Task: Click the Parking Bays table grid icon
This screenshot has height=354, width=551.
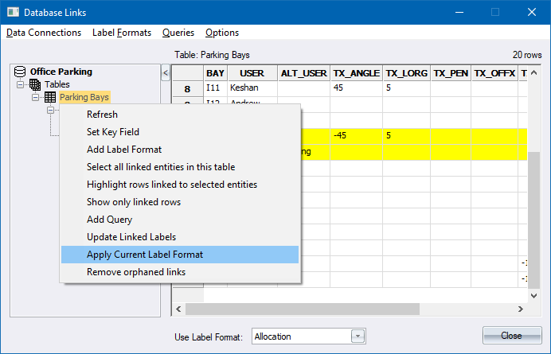Action: tap(49, 97)
